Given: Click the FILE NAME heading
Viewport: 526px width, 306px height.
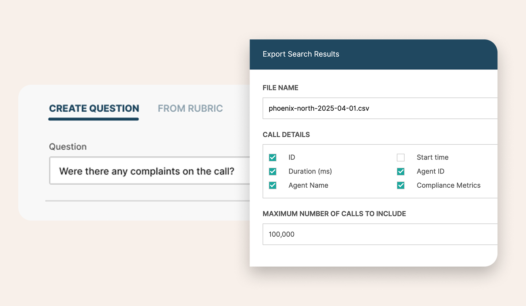Looking at the screenshot, I should pyautogui.click(x=281, y=88).
